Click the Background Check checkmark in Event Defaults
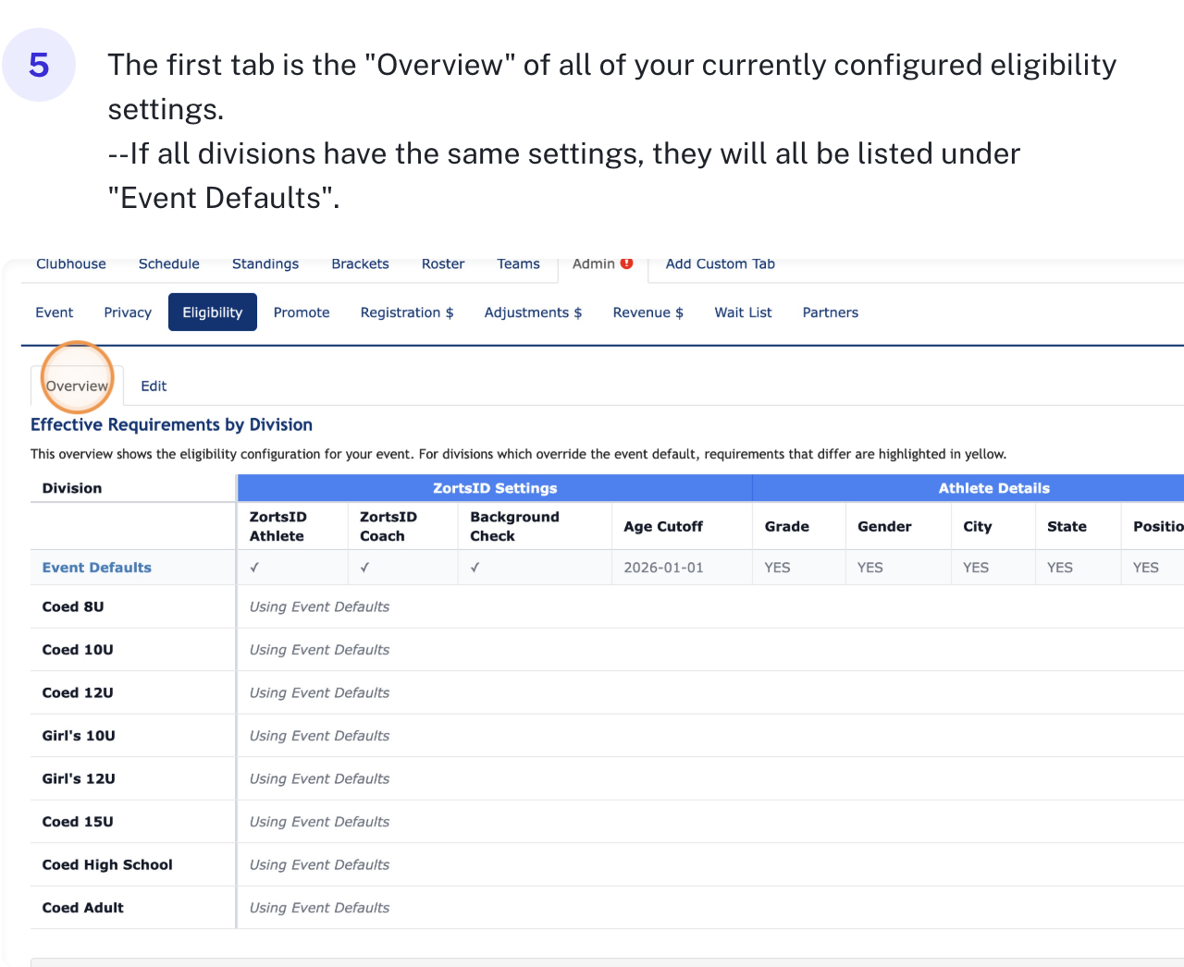This screenshot has width=1184, height=967. 475,568
